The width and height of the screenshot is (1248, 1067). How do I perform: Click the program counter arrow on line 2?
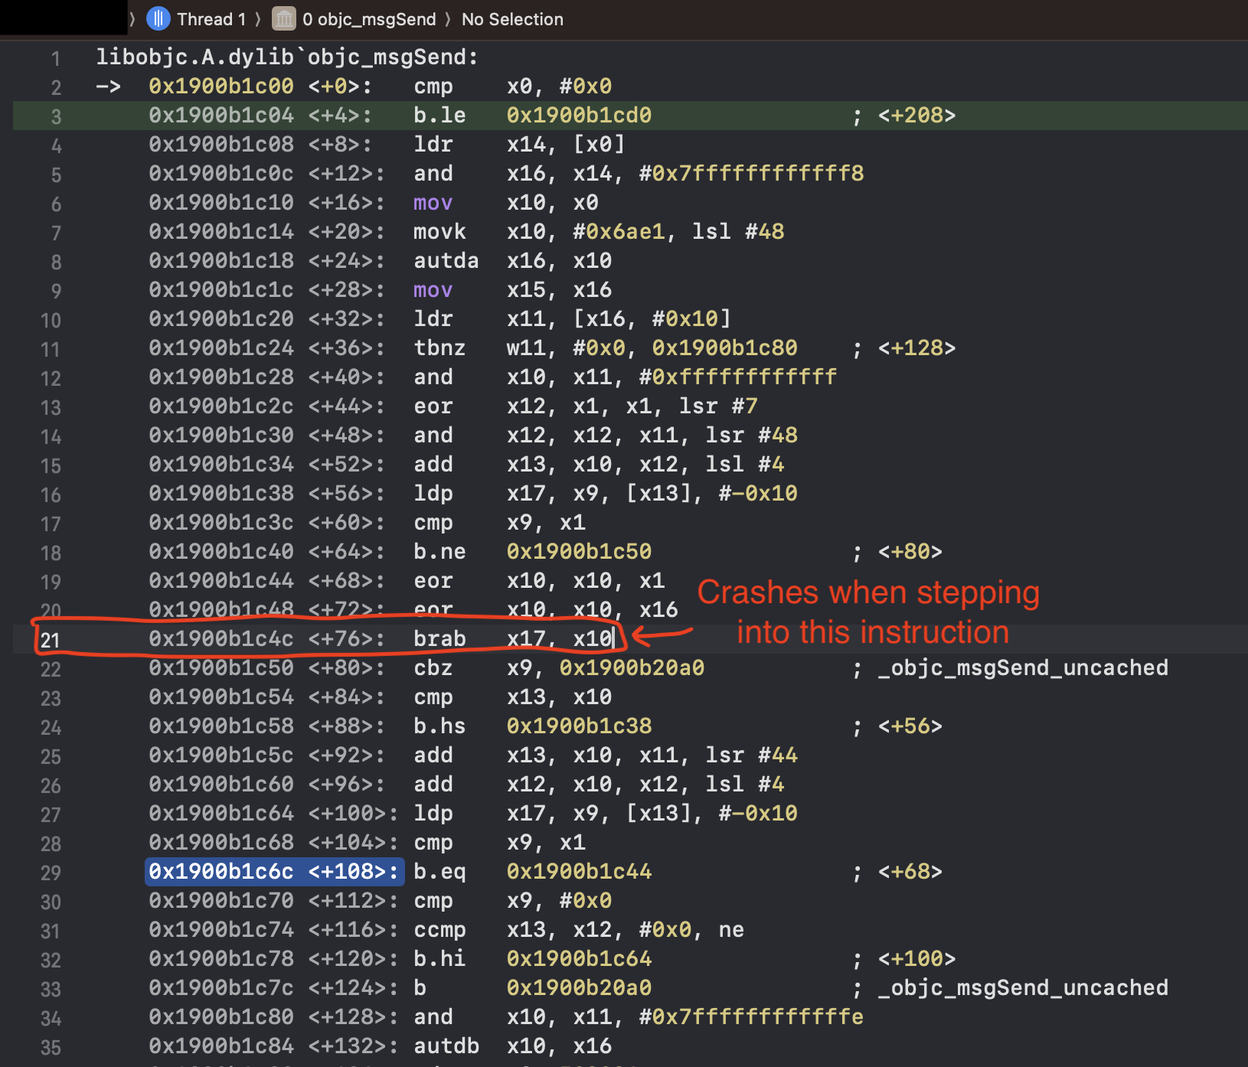[x=108, y=86]
